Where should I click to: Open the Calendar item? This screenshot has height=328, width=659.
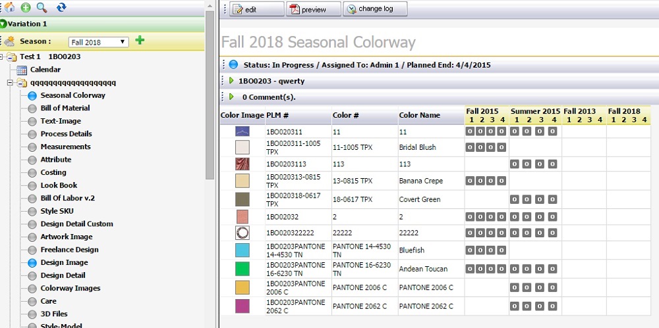pyautogui.click(x=45, y=70)
